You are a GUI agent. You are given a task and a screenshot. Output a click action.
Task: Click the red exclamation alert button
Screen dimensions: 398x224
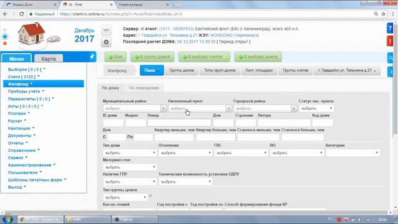point(390,41)
